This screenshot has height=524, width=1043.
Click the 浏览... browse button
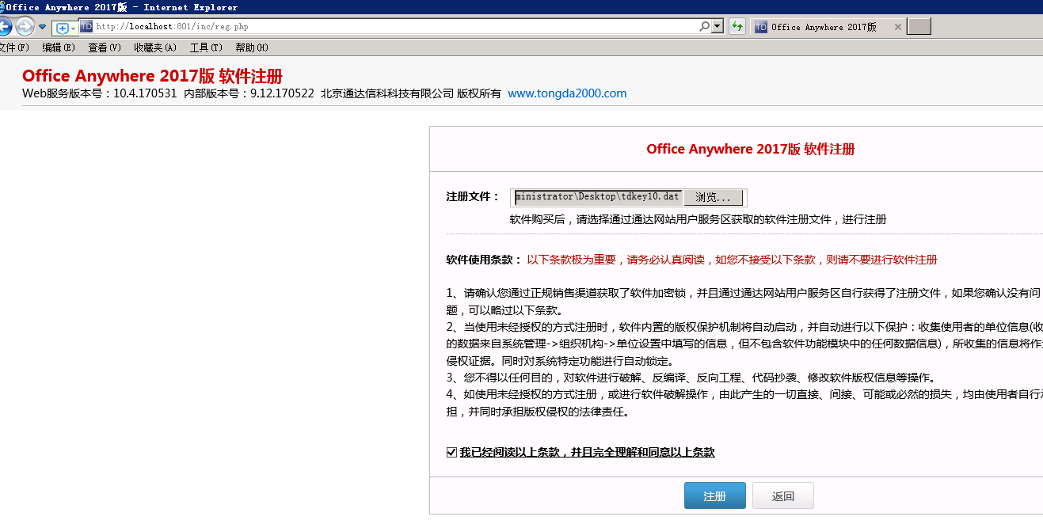pos(713,197)
